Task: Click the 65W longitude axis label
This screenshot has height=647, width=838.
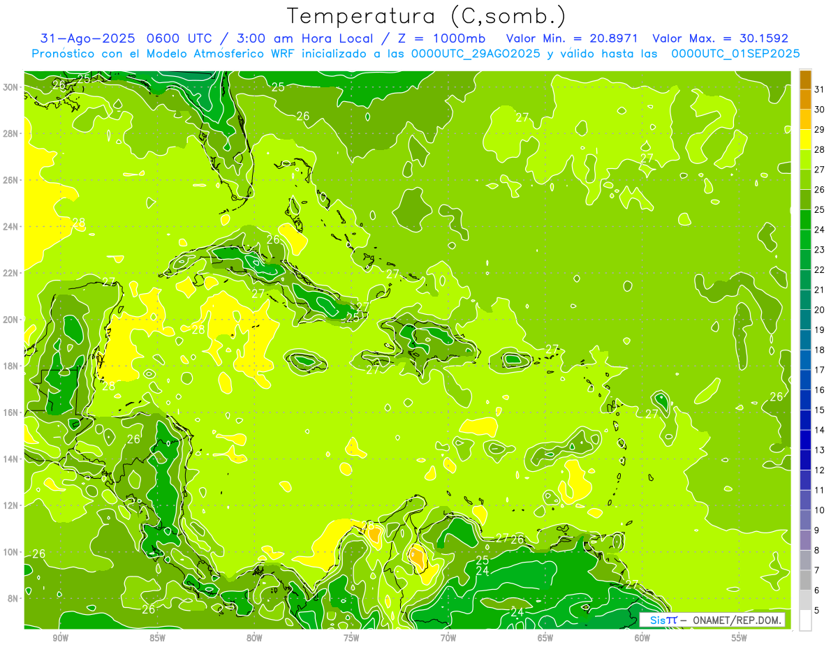Action: pyautogui.click(x=545, y=638)
